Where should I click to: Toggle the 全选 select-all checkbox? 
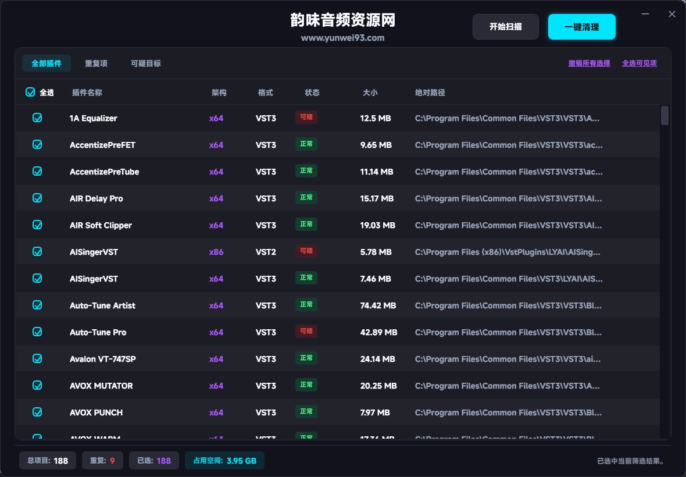coord(30,92)
